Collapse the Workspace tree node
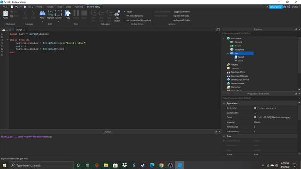 click(x=224, y=38)
